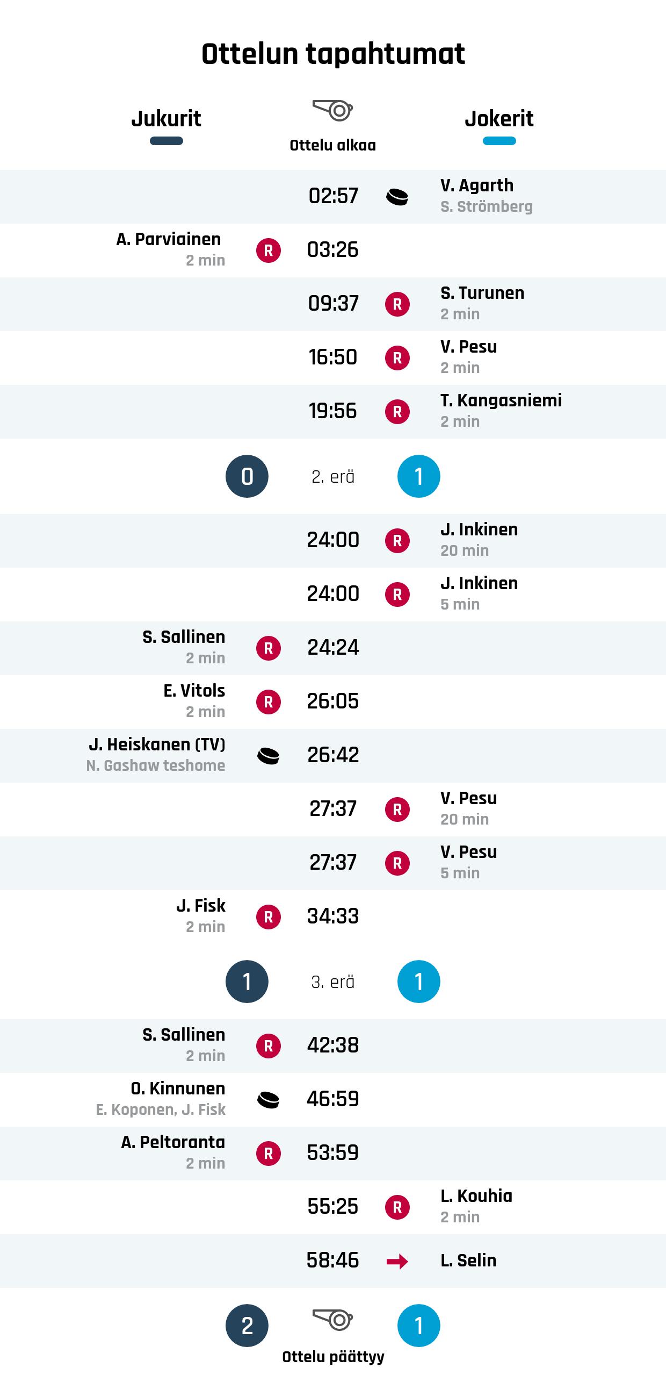Click the Jokerit second-period score badge
The width and height of the screenshot is (666, 1375).
[x=419, y=476]
